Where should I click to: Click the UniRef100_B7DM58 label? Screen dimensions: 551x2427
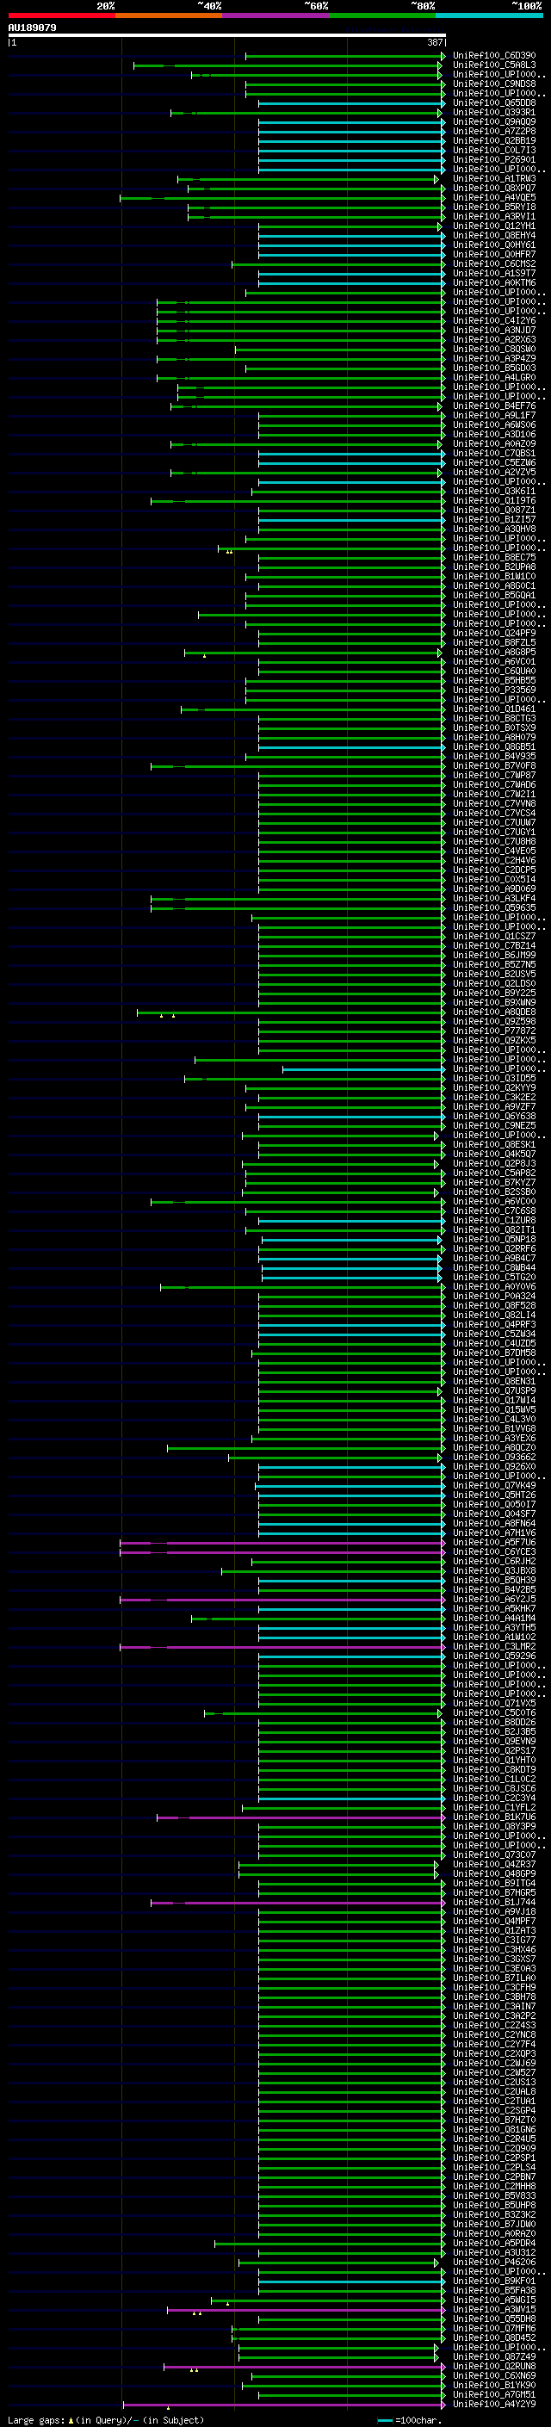[x=493, y=1354]
